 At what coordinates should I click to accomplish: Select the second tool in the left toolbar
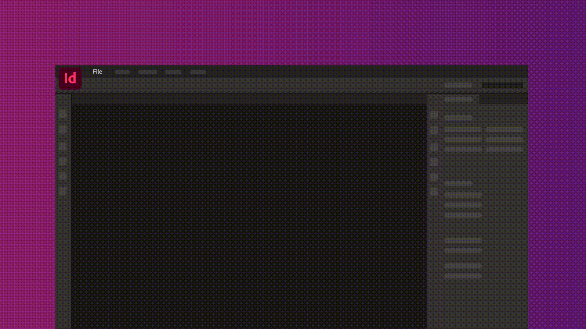click(x=62, y=129)
